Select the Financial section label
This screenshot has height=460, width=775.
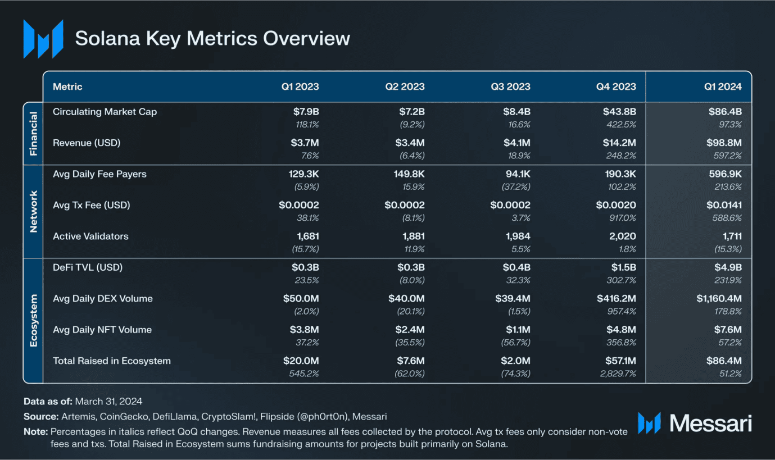(x=33, y=133)
